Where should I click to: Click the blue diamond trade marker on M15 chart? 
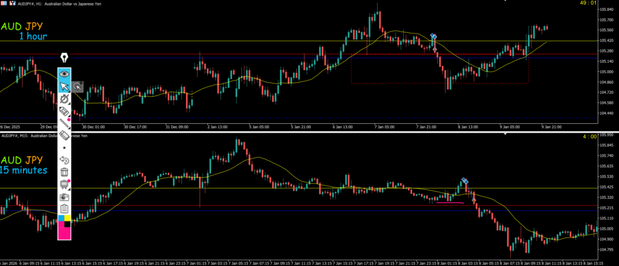pos(464,180)
